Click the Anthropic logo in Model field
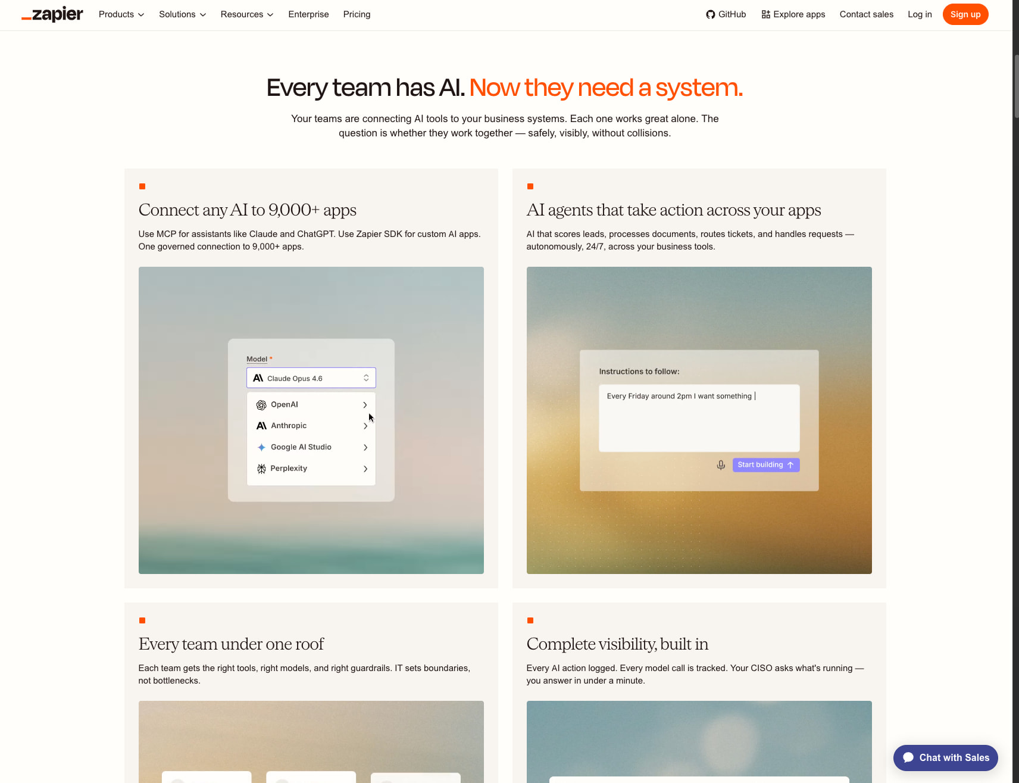Screen dimensions: 1019x783 point(258,378)
